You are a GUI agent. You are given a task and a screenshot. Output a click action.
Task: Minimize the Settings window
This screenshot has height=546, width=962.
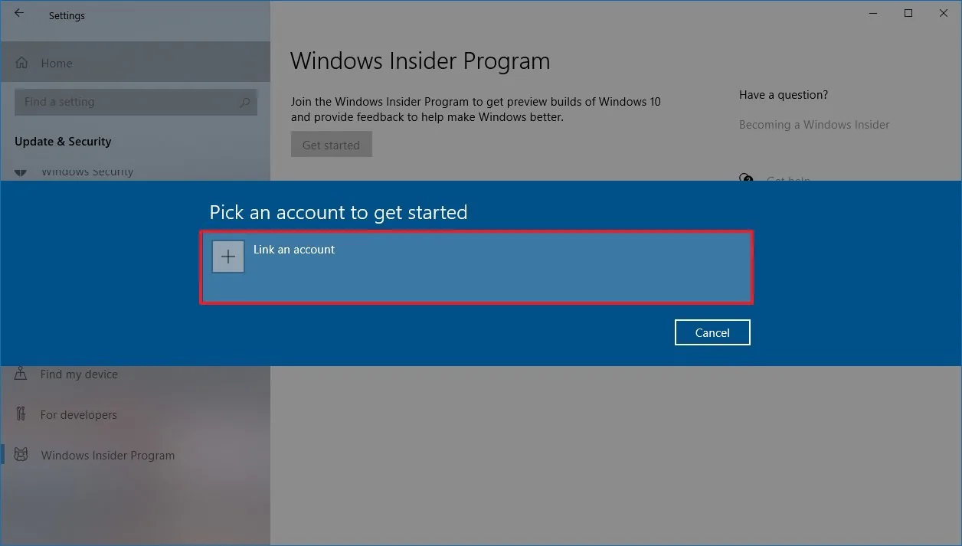pyautogui.click(x=873, y=14)
